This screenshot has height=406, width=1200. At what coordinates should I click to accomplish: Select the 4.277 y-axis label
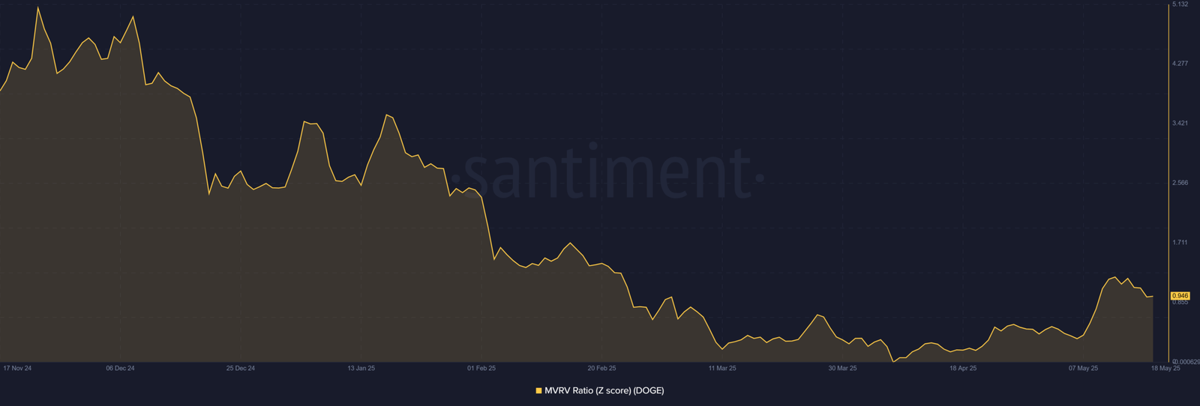coord(1180,64)
